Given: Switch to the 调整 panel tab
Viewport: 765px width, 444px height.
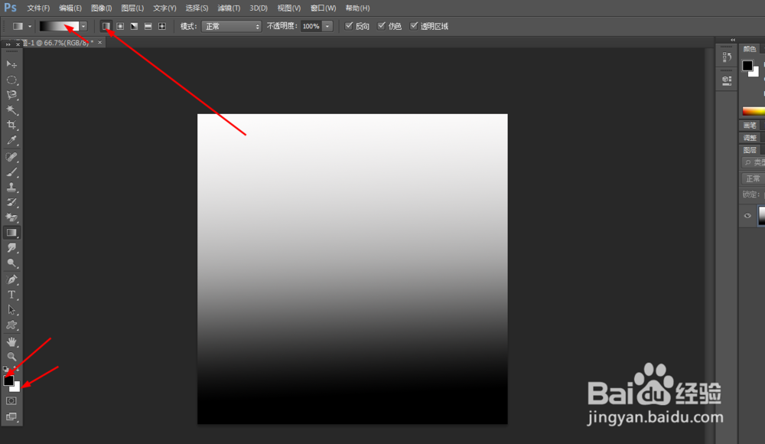Looking at the screenshot, I should (x=750, y=138).
